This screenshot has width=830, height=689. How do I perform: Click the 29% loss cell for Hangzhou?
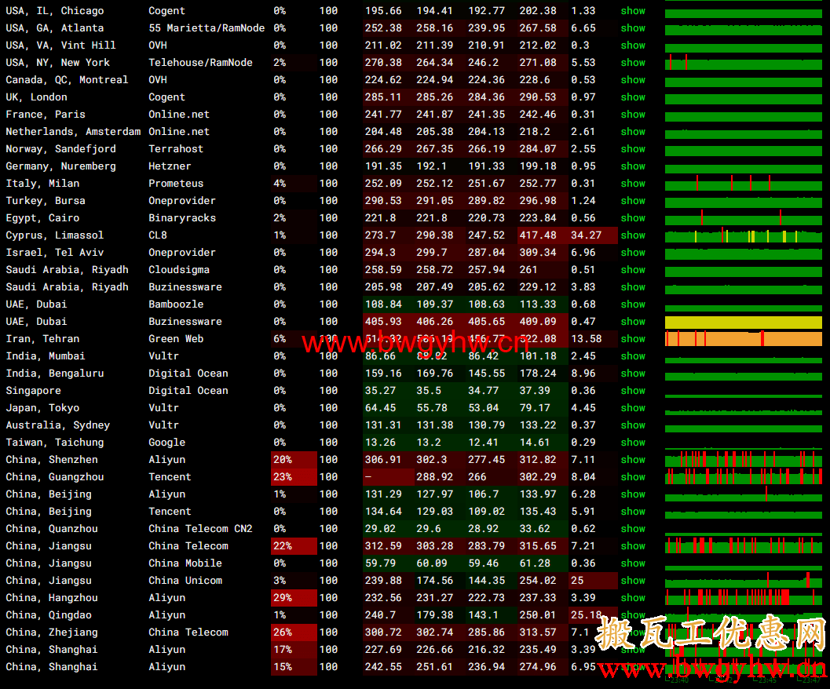[294, 598]
